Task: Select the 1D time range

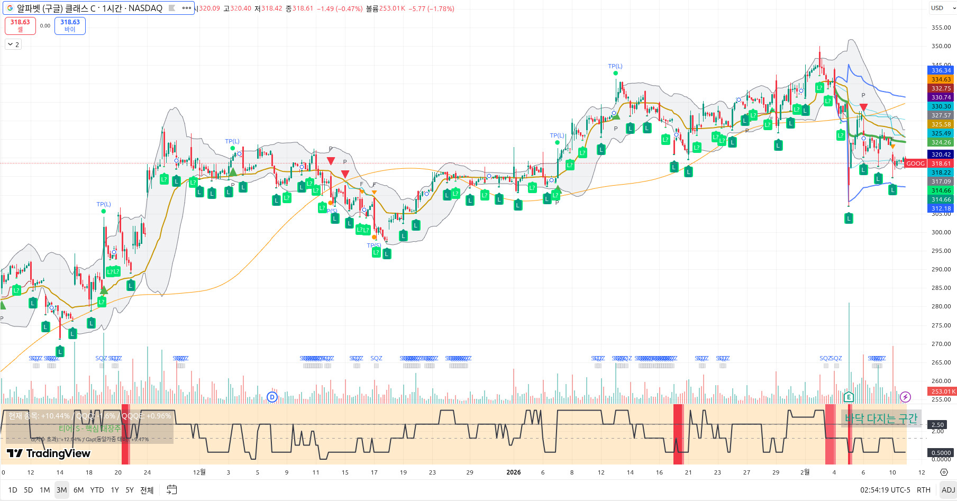Action: click(x=13, y=490)
